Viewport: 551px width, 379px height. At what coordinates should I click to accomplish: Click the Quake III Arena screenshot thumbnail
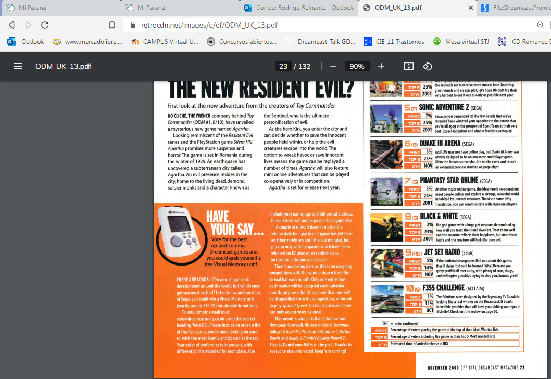(x=386, y=155)
